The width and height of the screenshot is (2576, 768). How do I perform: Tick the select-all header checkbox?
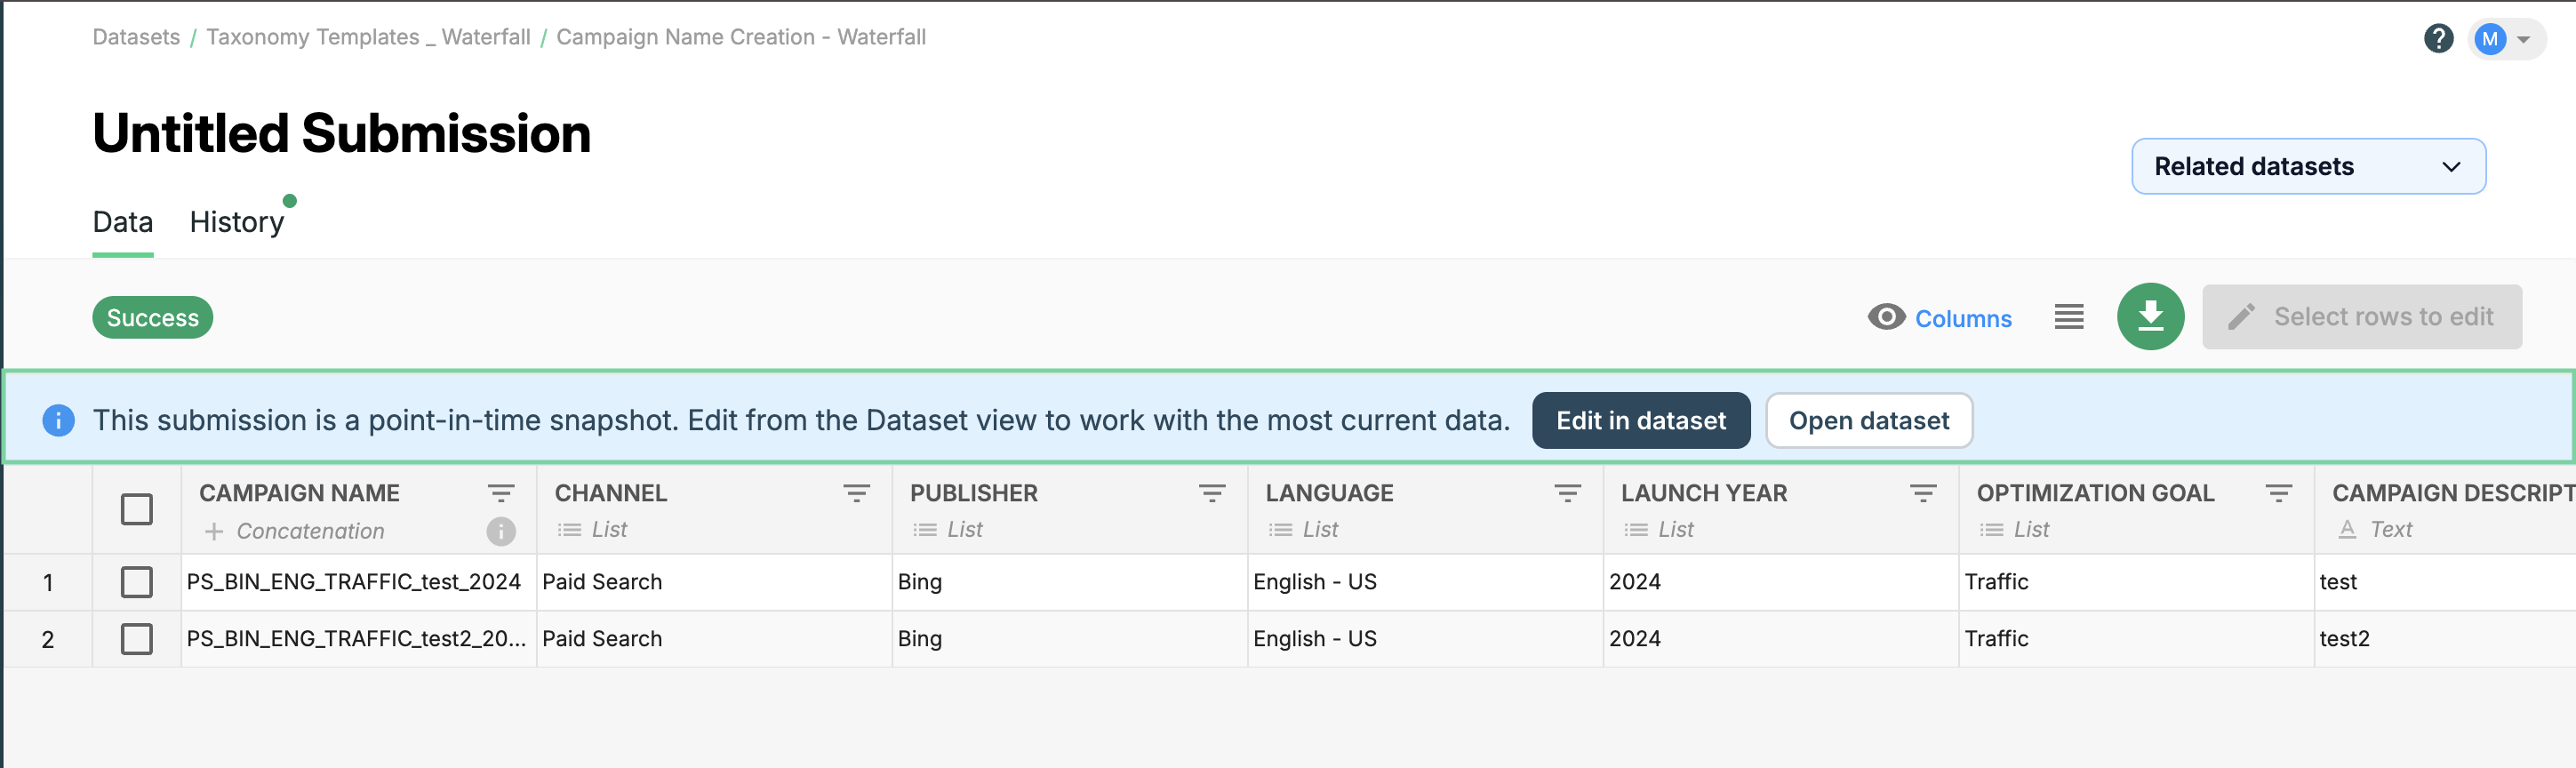(x=137, y=509)
